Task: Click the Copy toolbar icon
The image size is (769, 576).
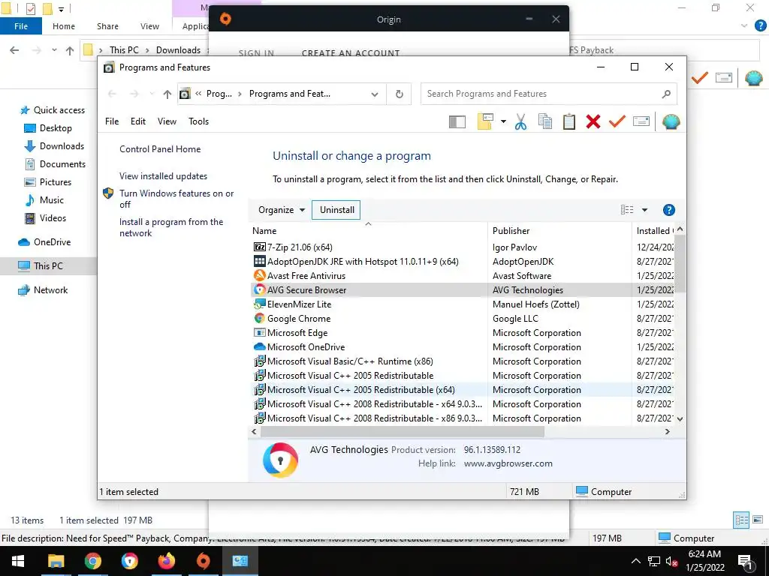Action: click(545, 121)
